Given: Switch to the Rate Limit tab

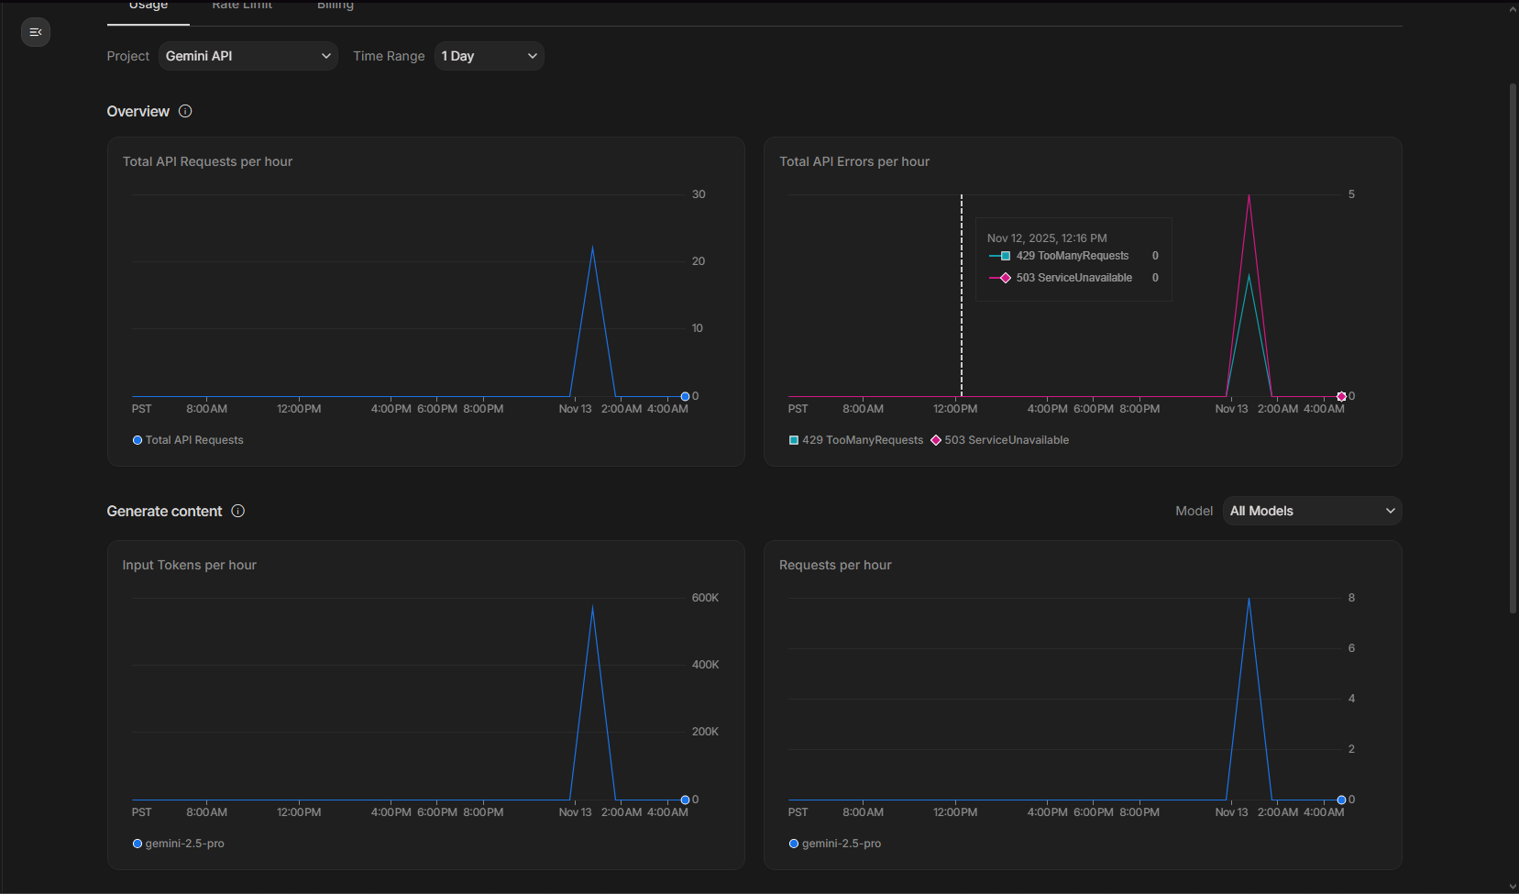Looking at the screenshot, I should pos(242,6).
